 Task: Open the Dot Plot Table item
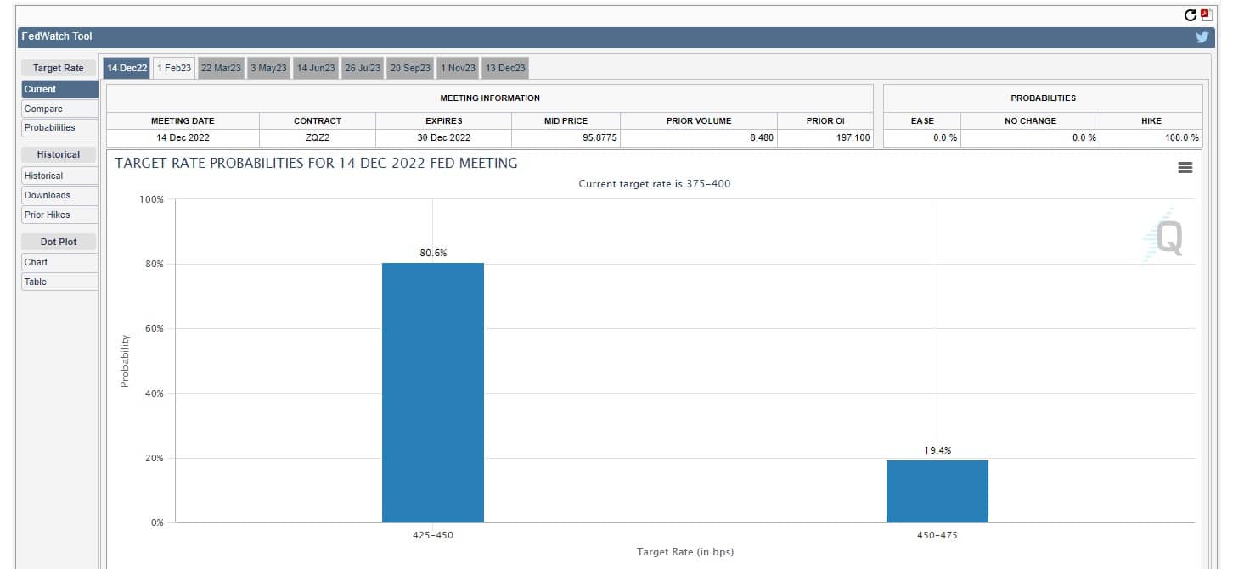[x=59, y=282]
